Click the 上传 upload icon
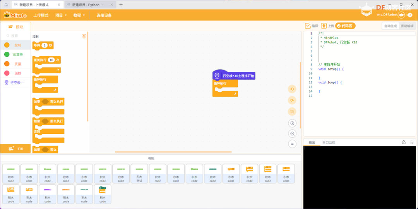The image size is (418, 209). pos(324,26)
